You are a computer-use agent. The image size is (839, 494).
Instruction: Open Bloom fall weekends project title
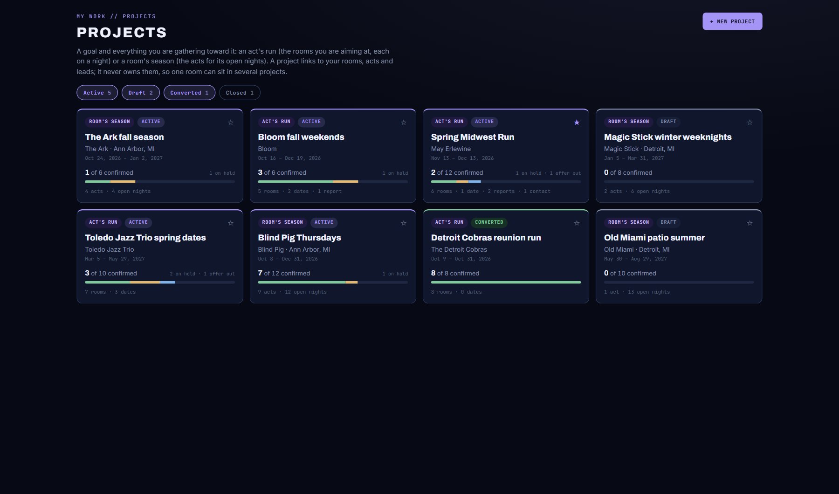coord(301,137)
